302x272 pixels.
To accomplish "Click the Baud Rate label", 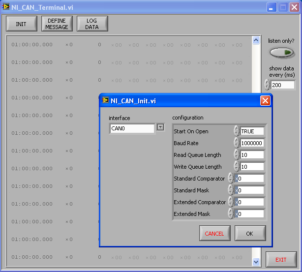I will tap(186, 143).
